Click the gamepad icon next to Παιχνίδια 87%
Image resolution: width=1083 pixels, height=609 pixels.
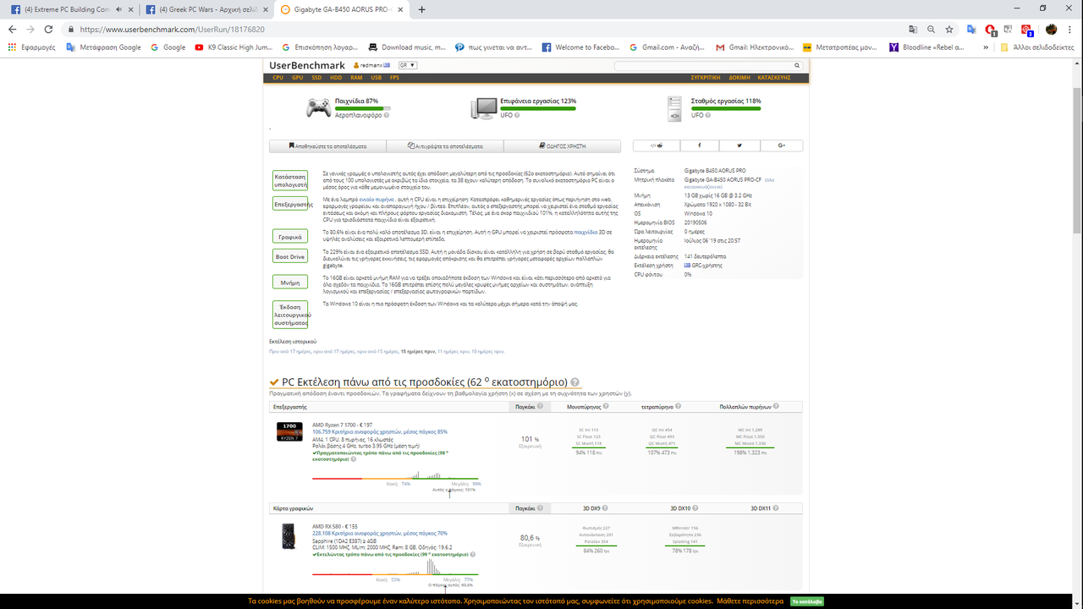pos(318,107)
